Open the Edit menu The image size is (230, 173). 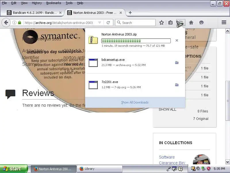(14, 3)
